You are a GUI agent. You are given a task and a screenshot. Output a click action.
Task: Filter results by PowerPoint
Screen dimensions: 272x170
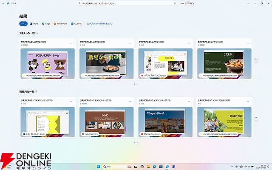pos(60,24)
